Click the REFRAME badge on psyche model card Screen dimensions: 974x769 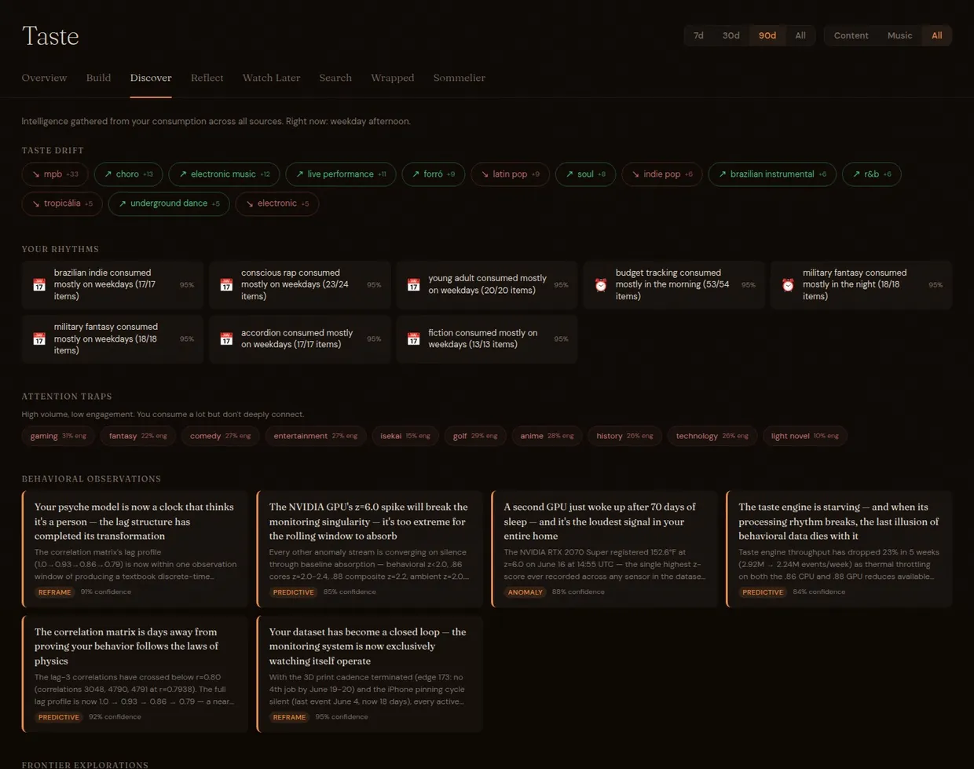click(x=55, y=592)
